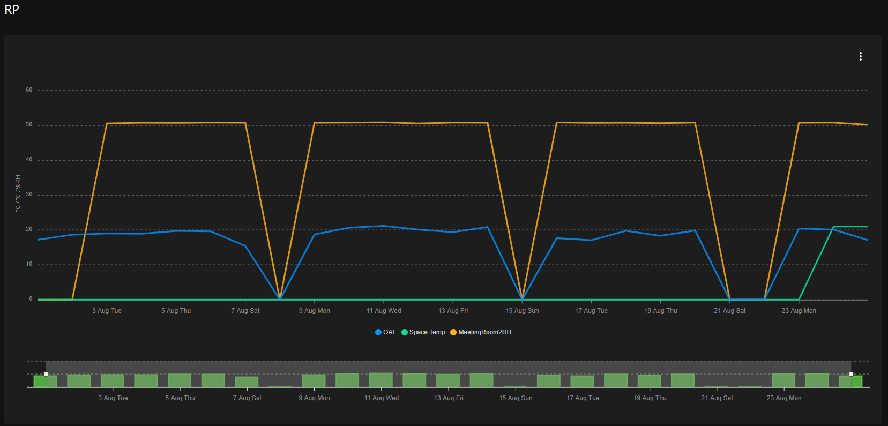Click the orange MeetingRoom2RH legend marker
This screenshot has width=888, height=426.
coord(453,332)
